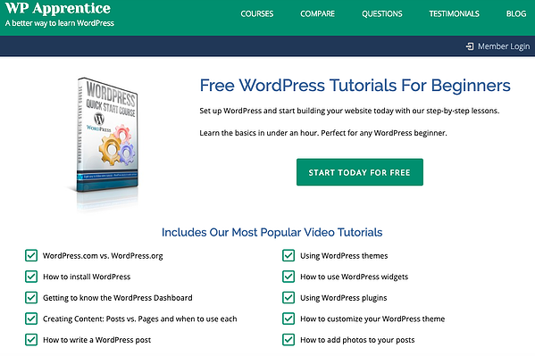Click the checkmark beside How to install WordPress
This screenshot has height=356, width=535.
coord(31,277)
